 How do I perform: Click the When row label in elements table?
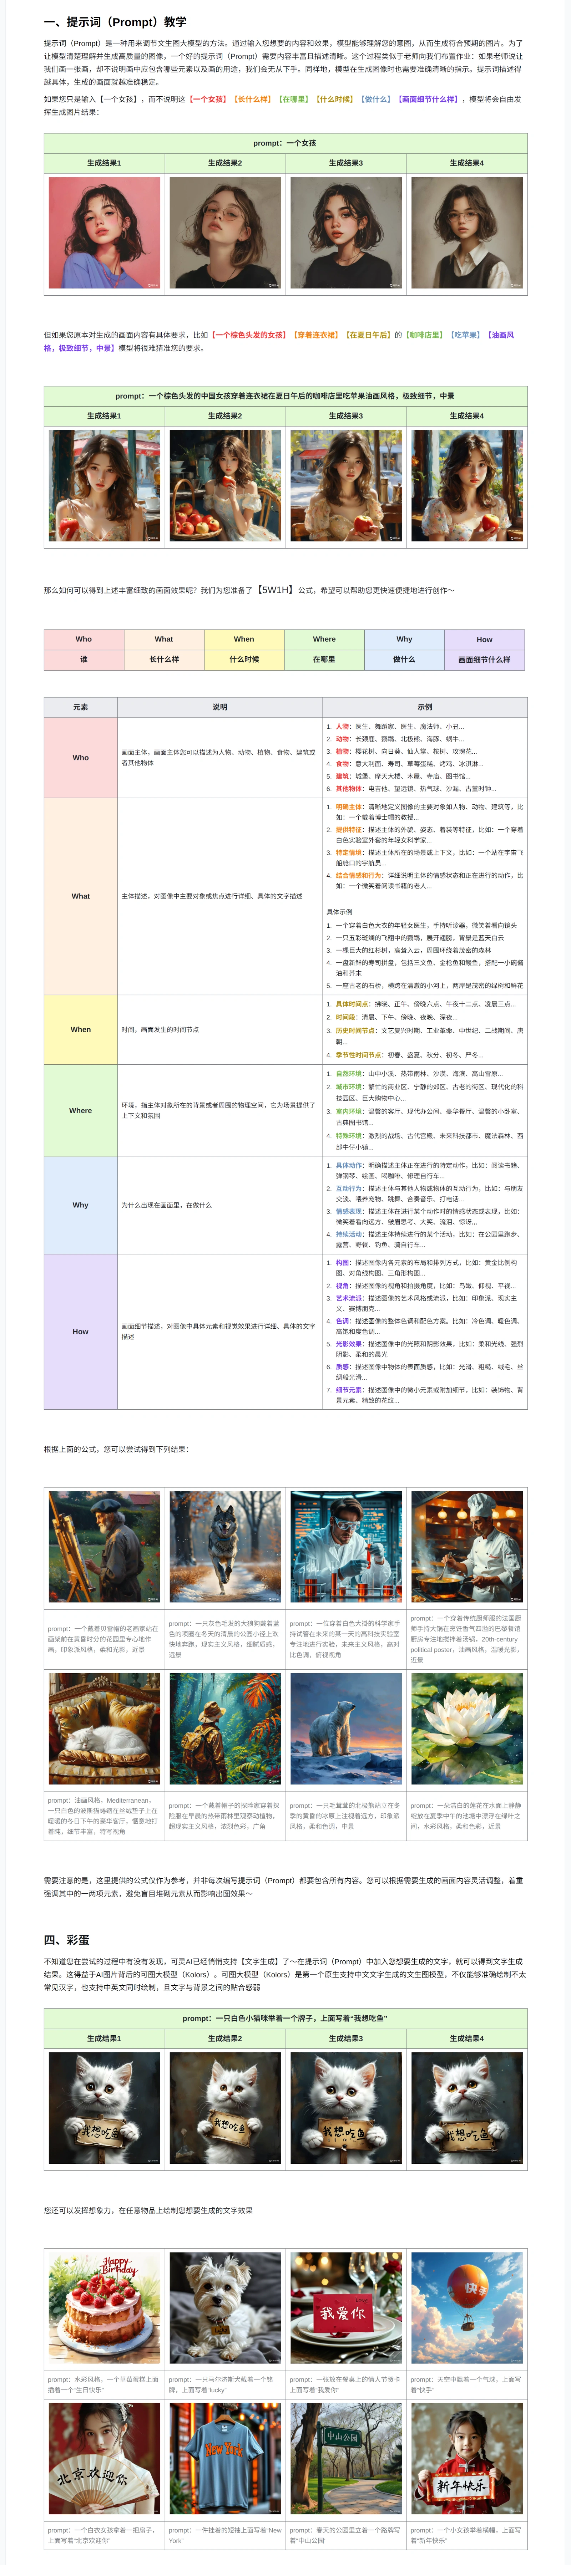click(81, 1029)
